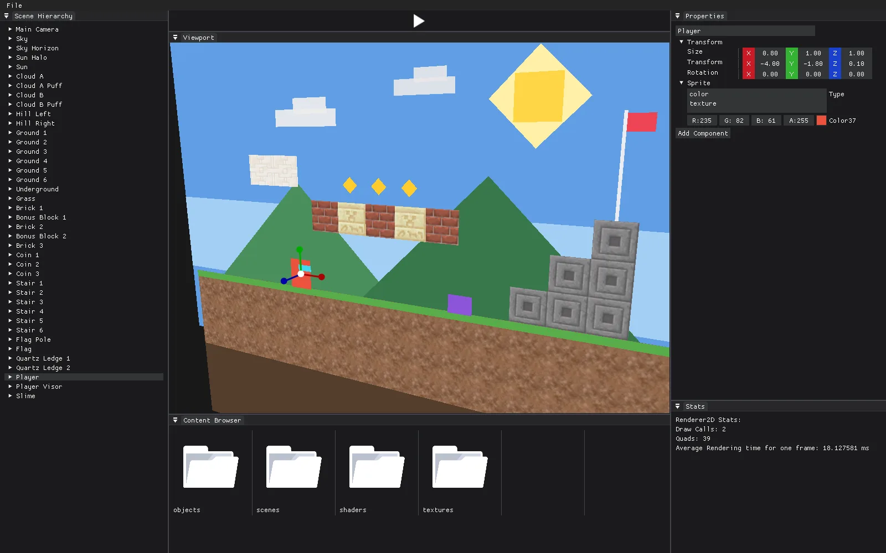Open the Color37 color swatch picker
Screen dimensions: 886x553
click(821, 121)
